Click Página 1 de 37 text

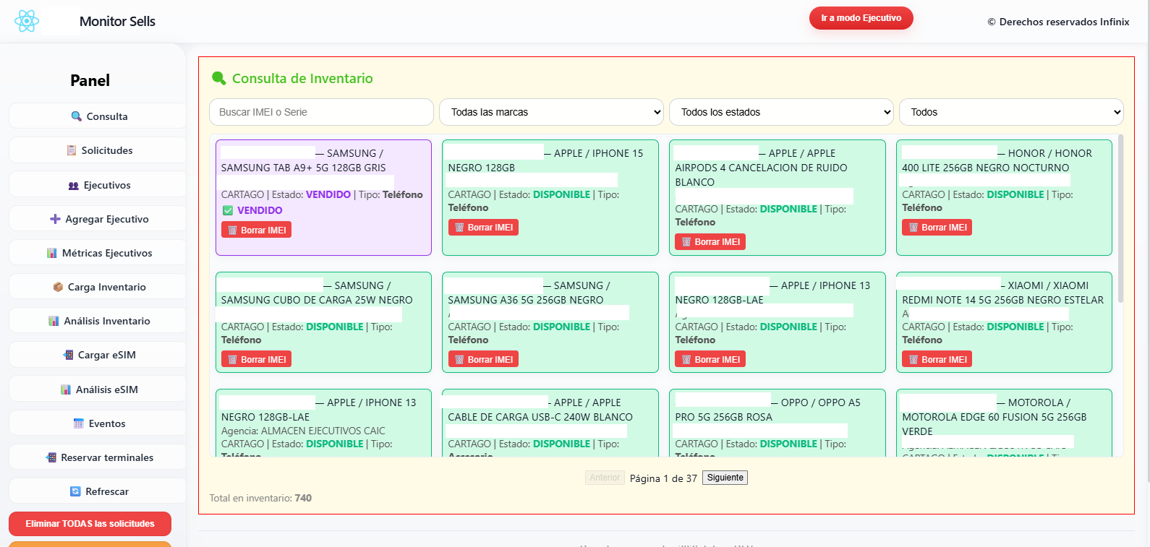coord(663,478)
